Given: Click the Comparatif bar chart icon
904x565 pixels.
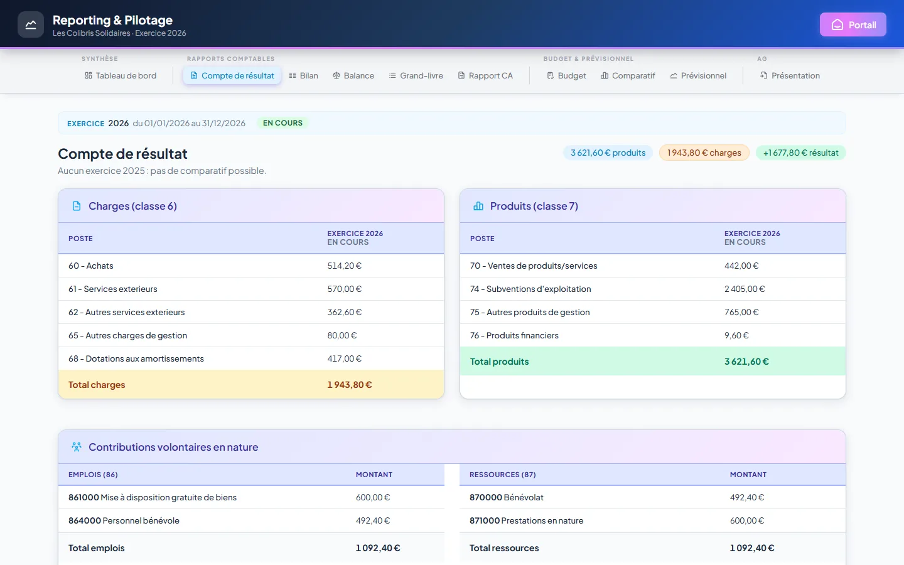Looking at the screenshot, I should (x=605, y=76).
